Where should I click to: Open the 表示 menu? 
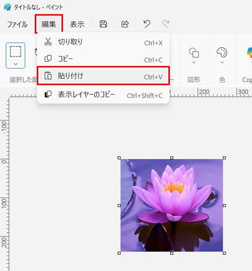(77, 24)
